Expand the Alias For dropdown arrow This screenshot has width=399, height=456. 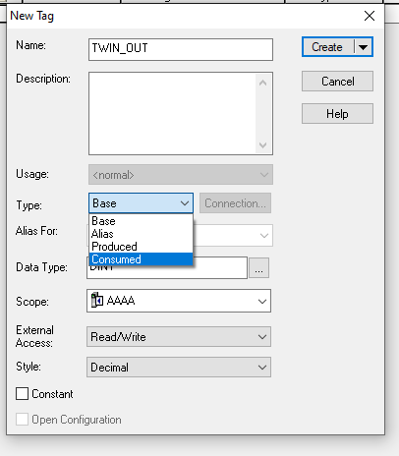(x=264, y=235)
